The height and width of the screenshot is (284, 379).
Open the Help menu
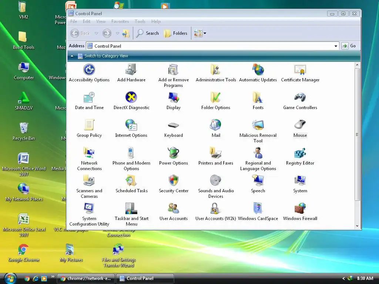156,21
